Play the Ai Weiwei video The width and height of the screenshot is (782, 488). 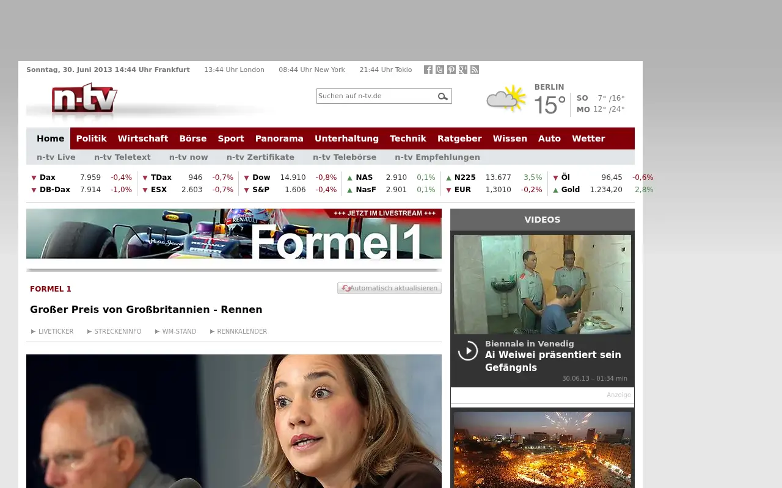[x=468, y=350]
